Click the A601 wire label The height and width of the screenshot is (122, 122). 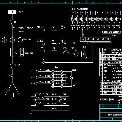tap(47, 70)
